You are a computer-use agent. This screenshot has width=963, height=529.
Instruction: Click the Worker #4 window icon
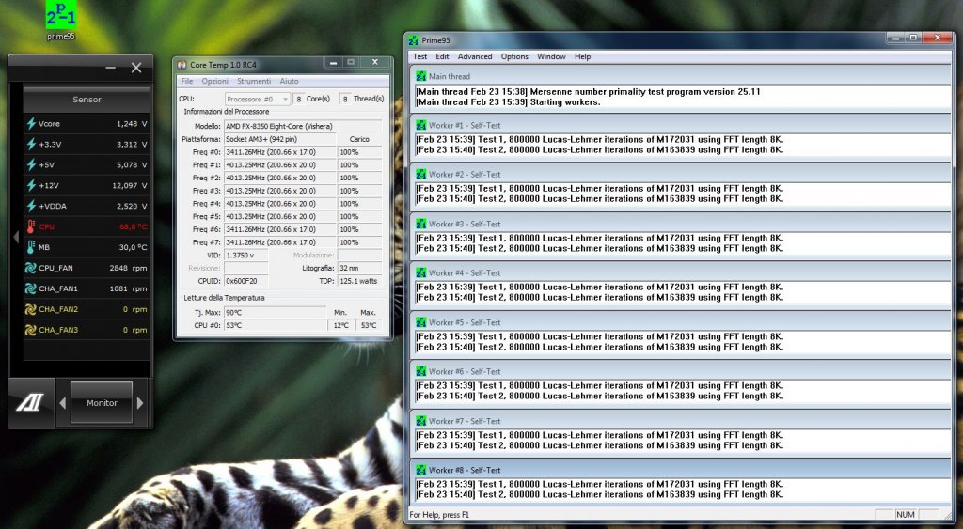(x=420, y=273)
